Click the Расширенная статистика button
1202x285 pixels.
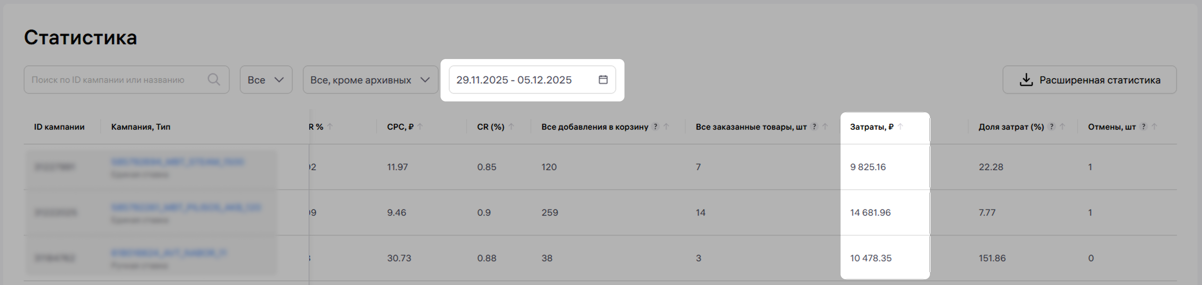[1089, 80]
